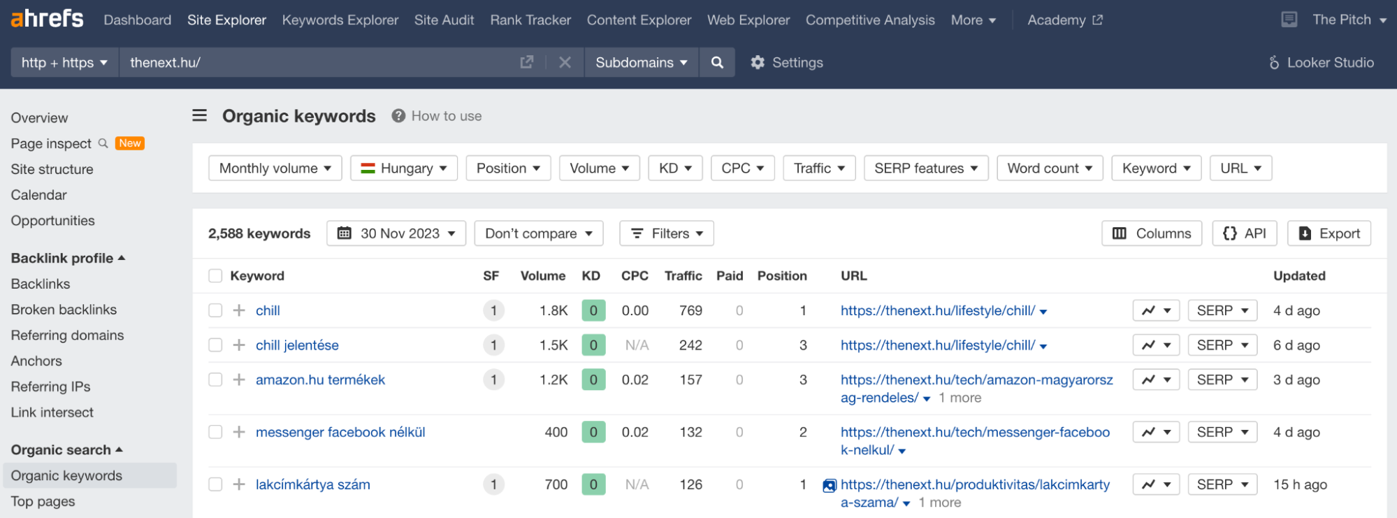Click the thenext.hu URL input field

[314, 62]
